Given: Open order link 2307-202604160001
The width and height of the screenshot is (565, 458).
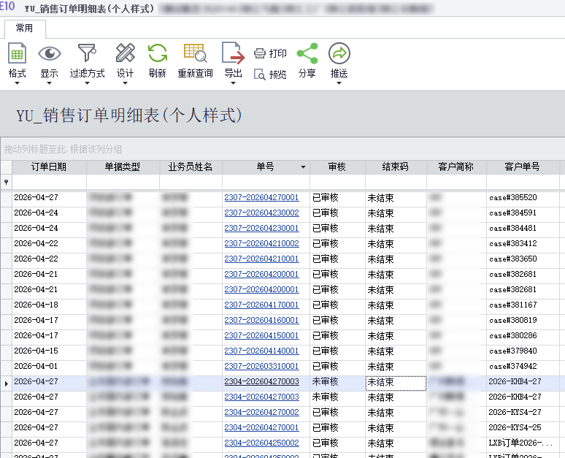Looking at the screenshot, I should 261,320.
